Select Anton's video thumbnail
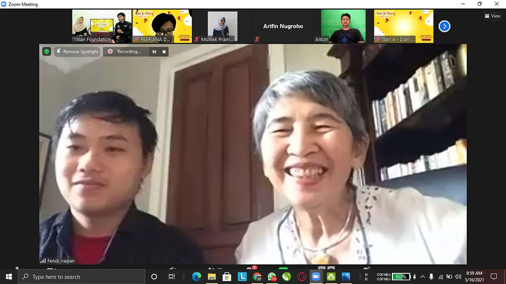Viewport: 506px width, 284px height. coord(343,26)
